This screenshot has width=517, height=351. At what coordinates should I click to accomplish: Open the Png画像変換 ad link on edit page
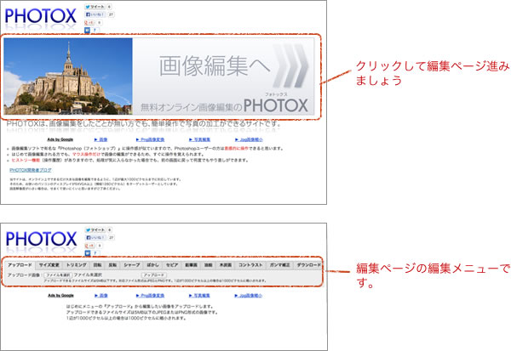tap(150, 296)
